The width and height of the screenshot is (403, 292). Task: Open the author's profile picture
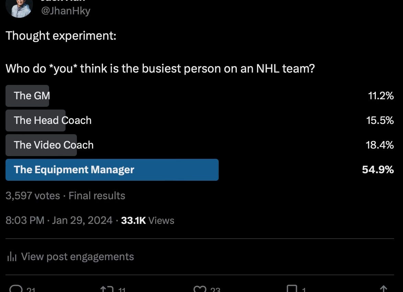19,8
